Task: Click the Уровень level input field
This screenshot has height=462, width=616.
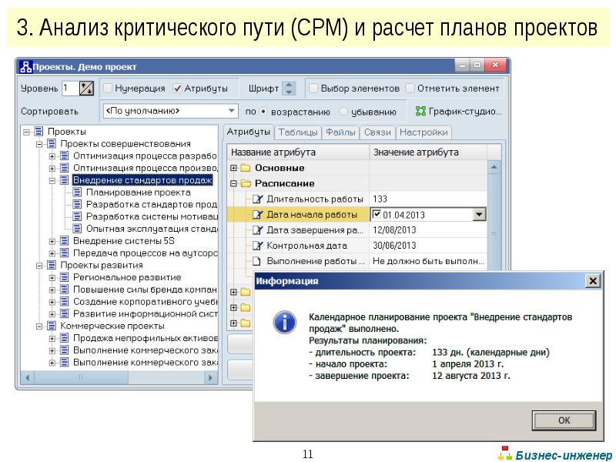Action: [x=69, y=89]
